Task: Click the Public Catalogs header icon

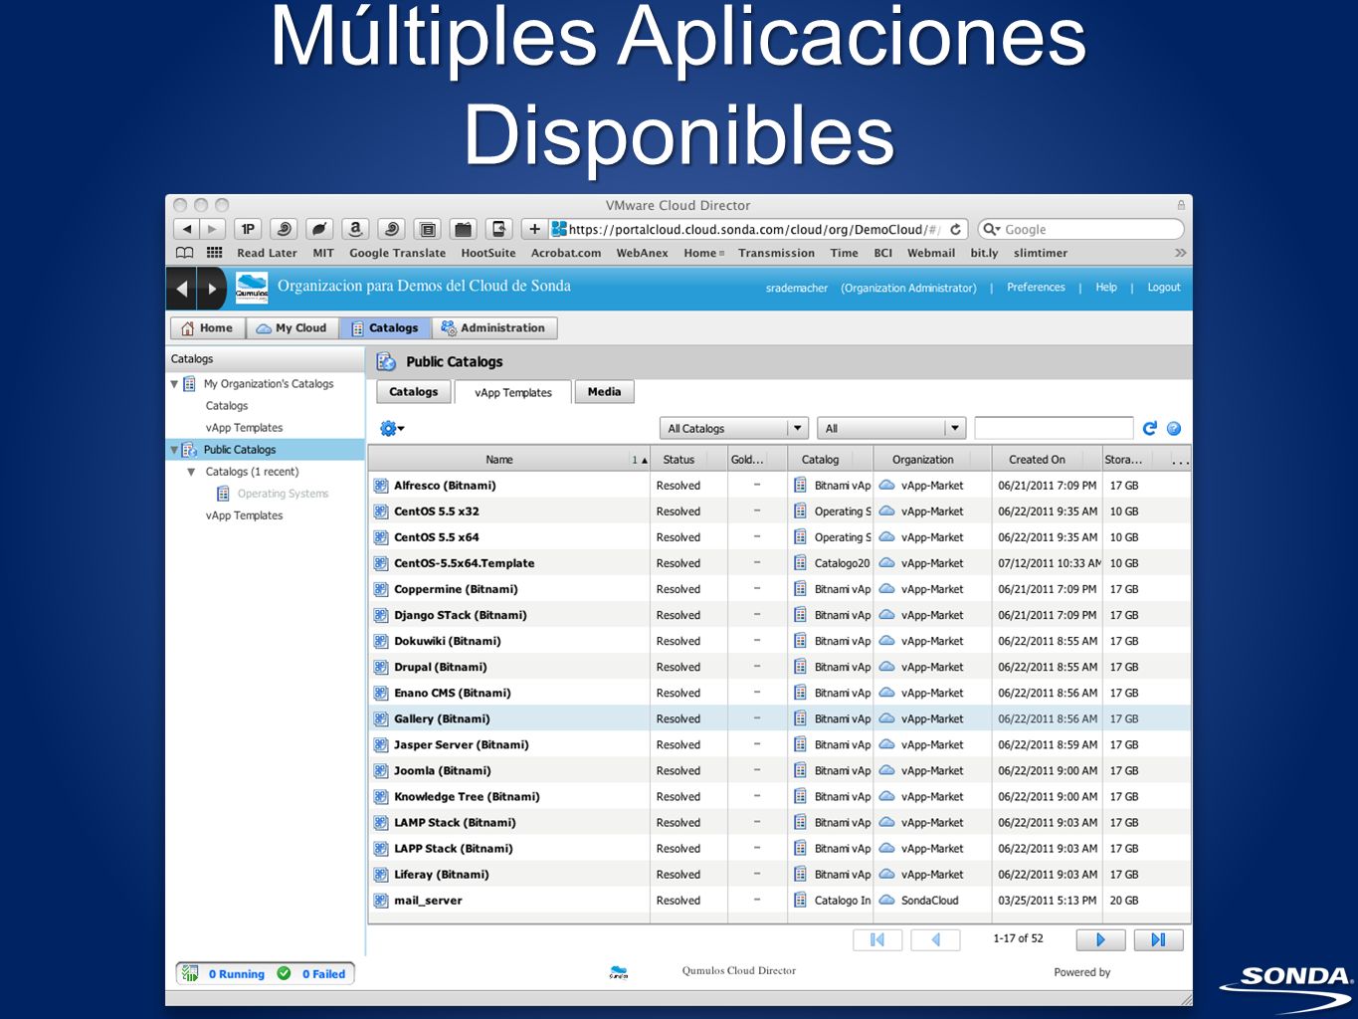Action: [386, 362]
